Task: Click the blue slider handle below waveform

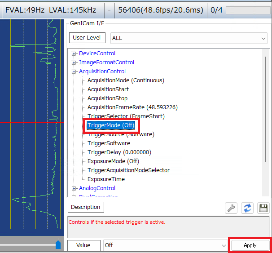Action: (x=58, y=244)
